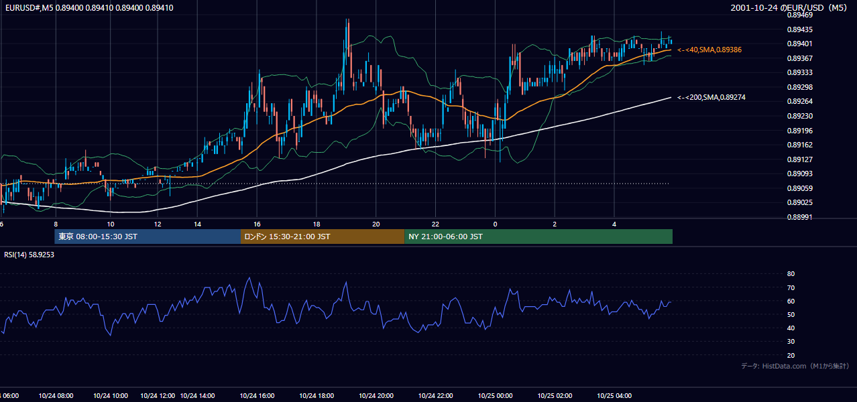
Task: Click price axis value 0.89367
Action: point(801,58)
